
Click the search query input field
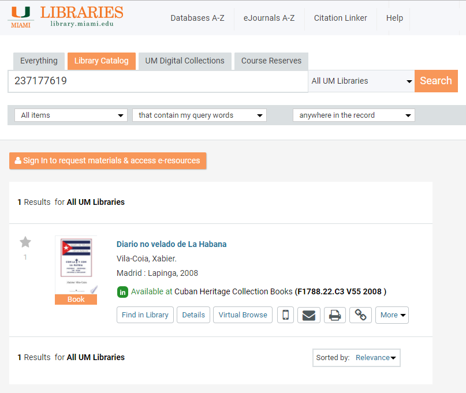point(158,81)
